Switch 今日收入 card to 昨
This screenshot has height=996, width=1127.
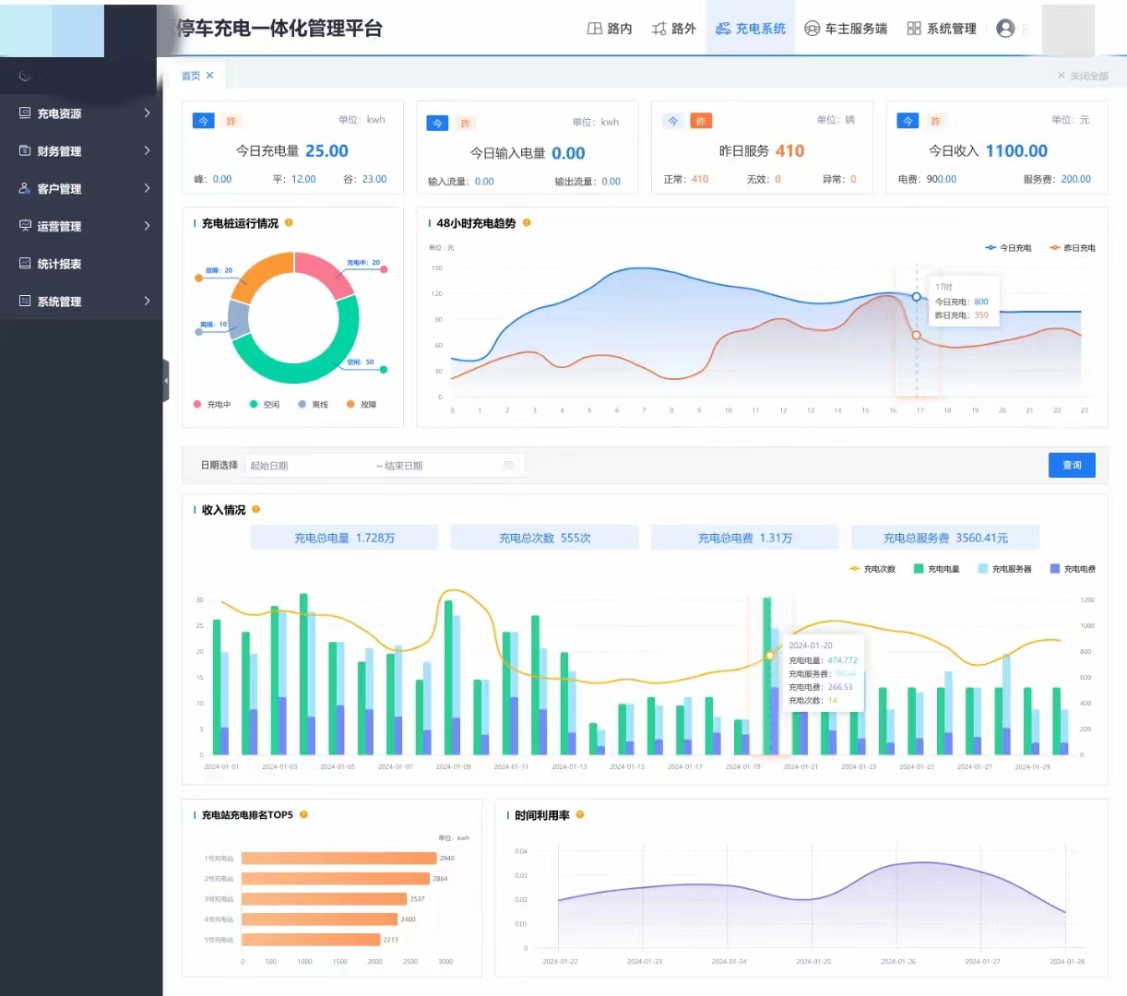[x=936, y=121]
